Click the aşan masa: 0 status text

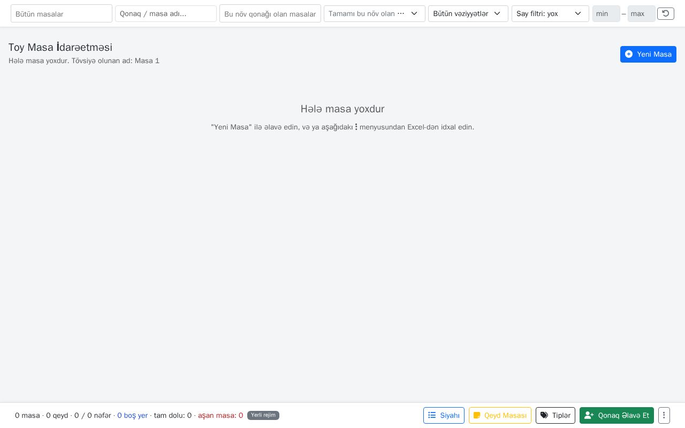pos(220,416)
